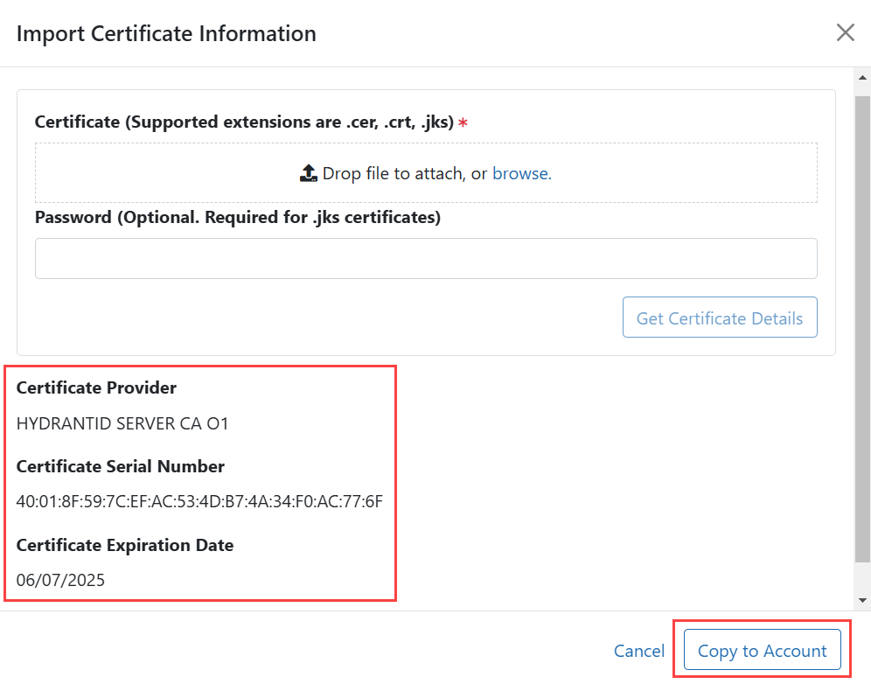Click the Password optional label

[238, 217]
